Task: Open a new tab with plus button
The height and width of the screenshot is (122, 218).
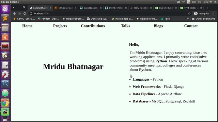Action: pyautogui.click(x=207, y=8)
